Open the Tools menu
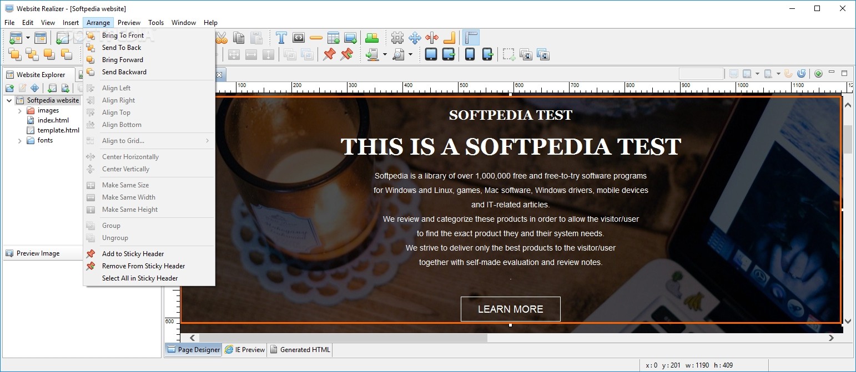Image resolution: width=856 pixels, height=372 pixels. [156, 23]
